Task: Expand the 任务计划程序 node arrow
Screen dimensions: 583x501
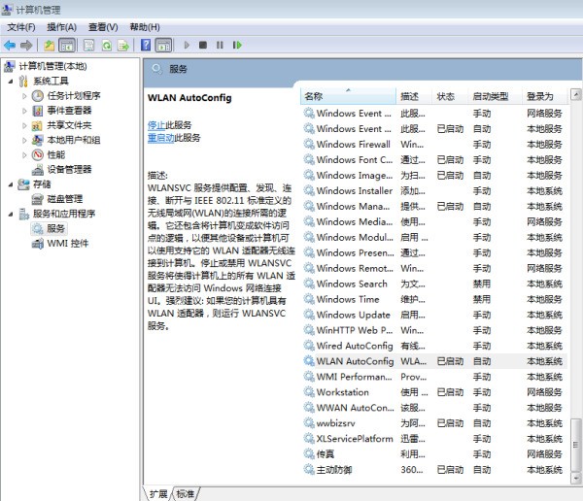Action: [x=24, y=96]
